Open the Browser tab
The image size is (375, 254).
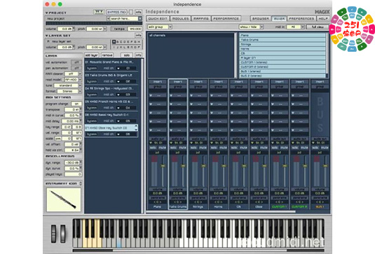(261, 19)
